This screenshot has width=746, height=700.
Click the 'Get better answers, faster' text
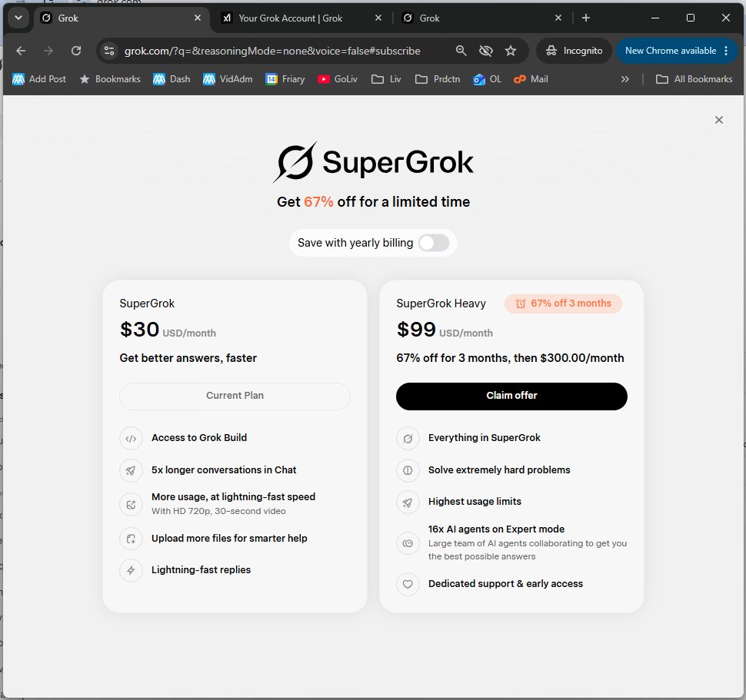pyautogui.click(x=188, y=358)
